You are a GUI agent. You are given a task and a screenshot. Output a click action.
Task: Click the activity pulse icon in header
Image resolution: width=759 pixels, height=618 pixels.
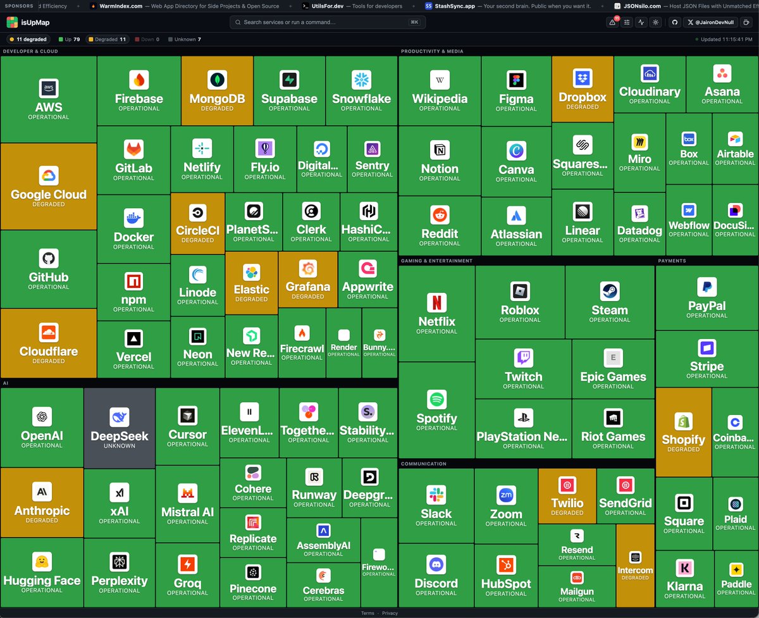point(641,22)
